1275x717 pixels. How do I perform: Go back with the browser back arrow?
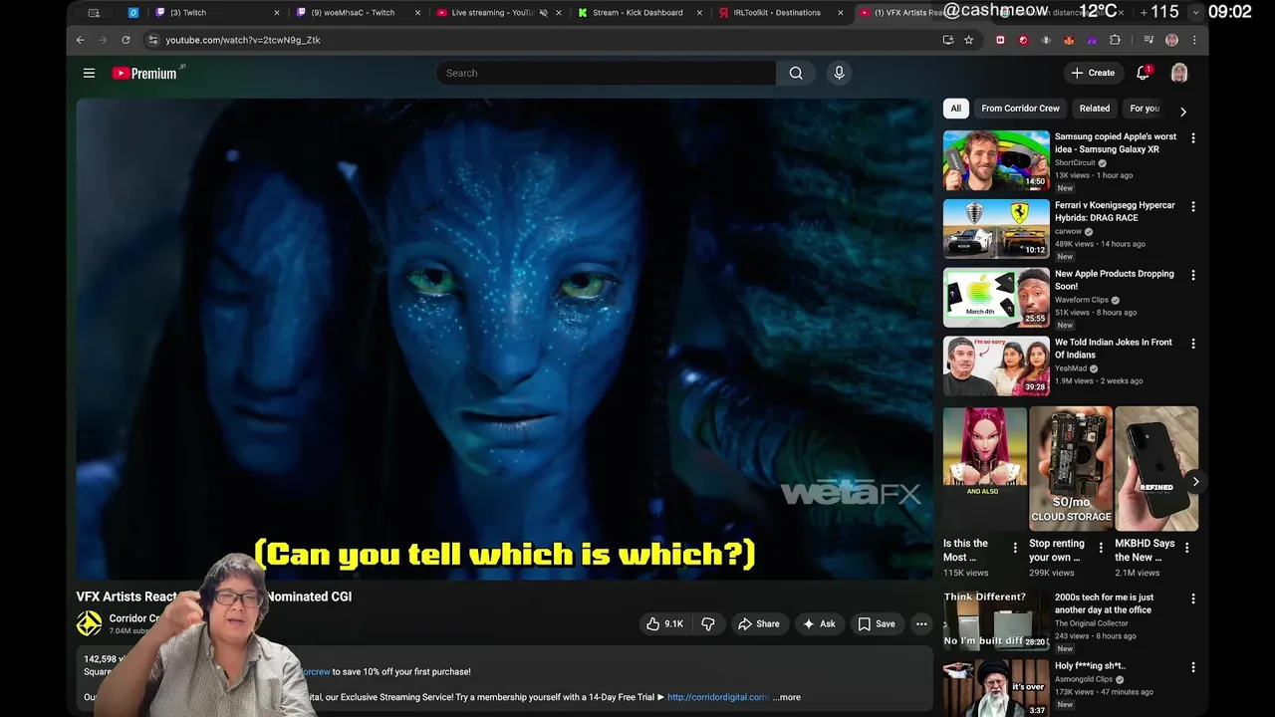[x=81, y=40]
